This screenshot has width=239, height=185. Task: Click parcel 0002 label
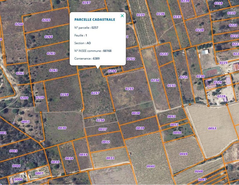tap(25, 121)
